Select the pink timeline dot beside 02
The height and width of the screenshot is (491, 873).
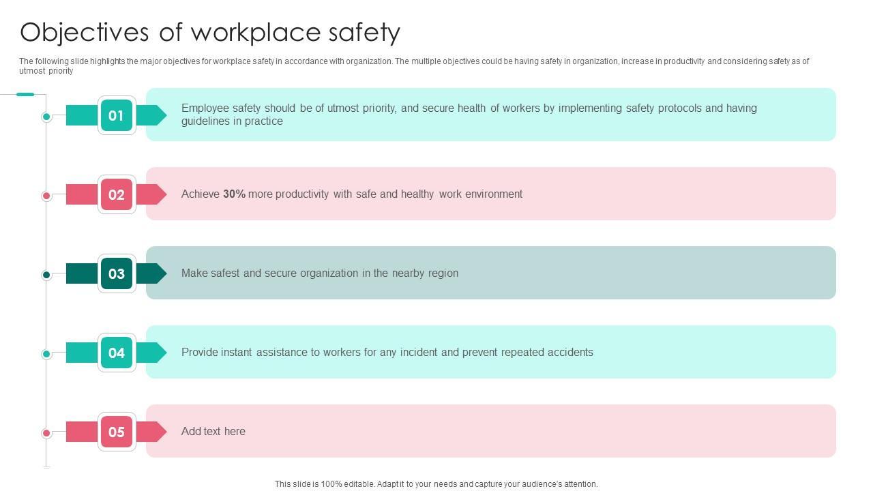pos(46,196)
